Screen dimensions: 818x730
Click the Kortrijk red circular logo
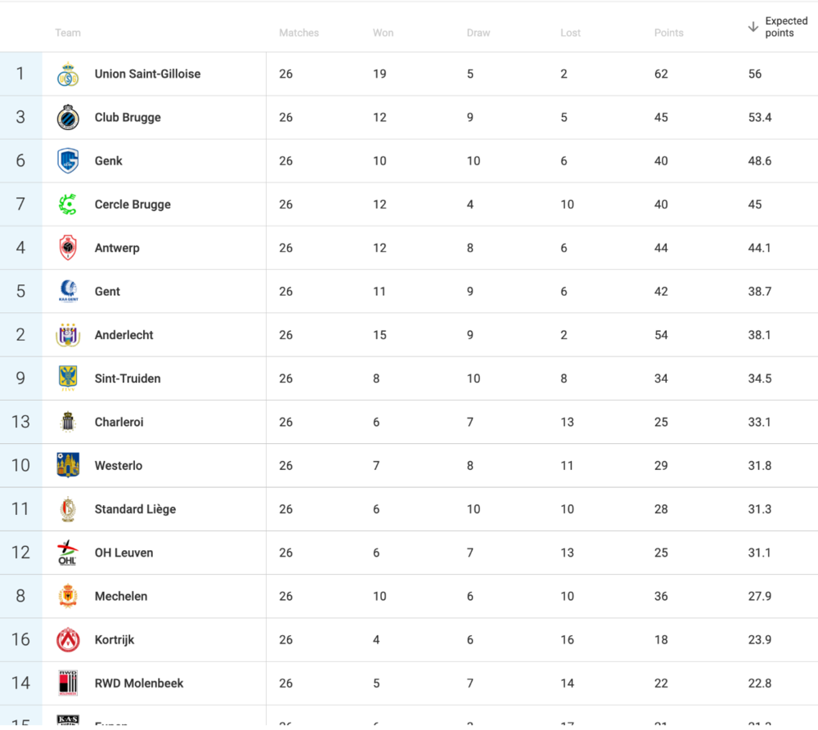coord(68,640)
